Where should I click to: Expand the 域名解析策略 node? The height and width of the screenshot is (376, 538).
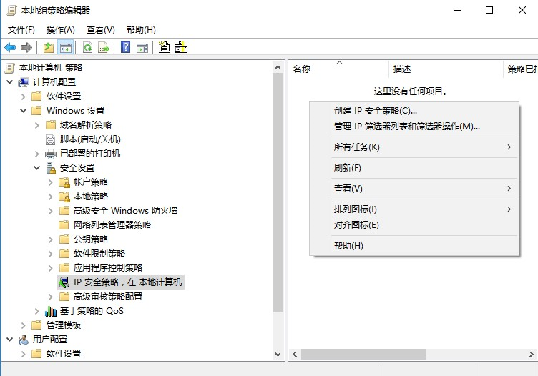[37, 125]
